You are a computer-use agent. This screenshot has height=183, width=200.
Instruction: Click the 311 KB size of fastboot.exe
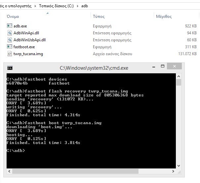click(191, 47)
